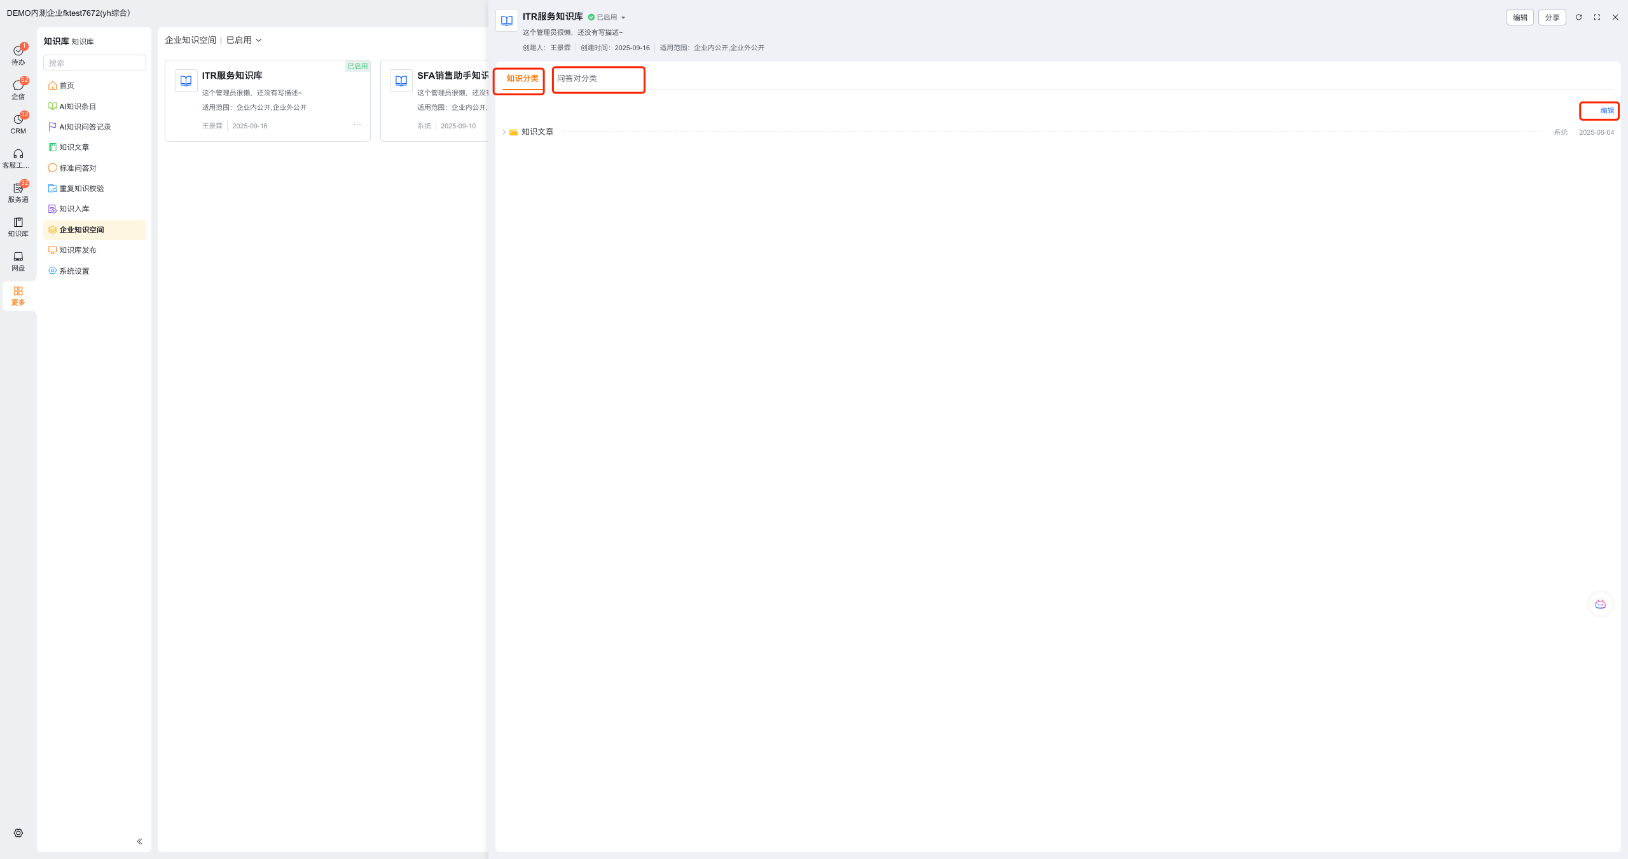Click the 搜索 input field
Image resolution: width=1628 pixels, height=859 pixels.
click(95, 63)
